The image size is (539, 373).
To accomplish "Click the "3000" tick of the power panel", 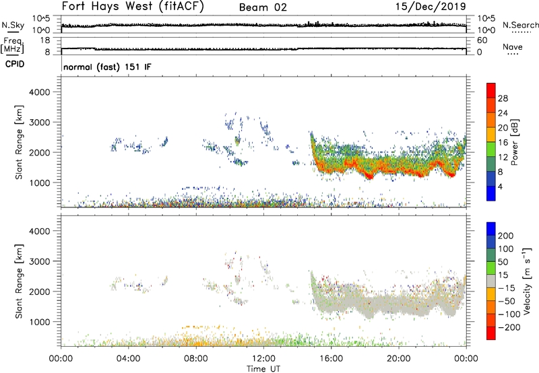I will tap(40, 123).
